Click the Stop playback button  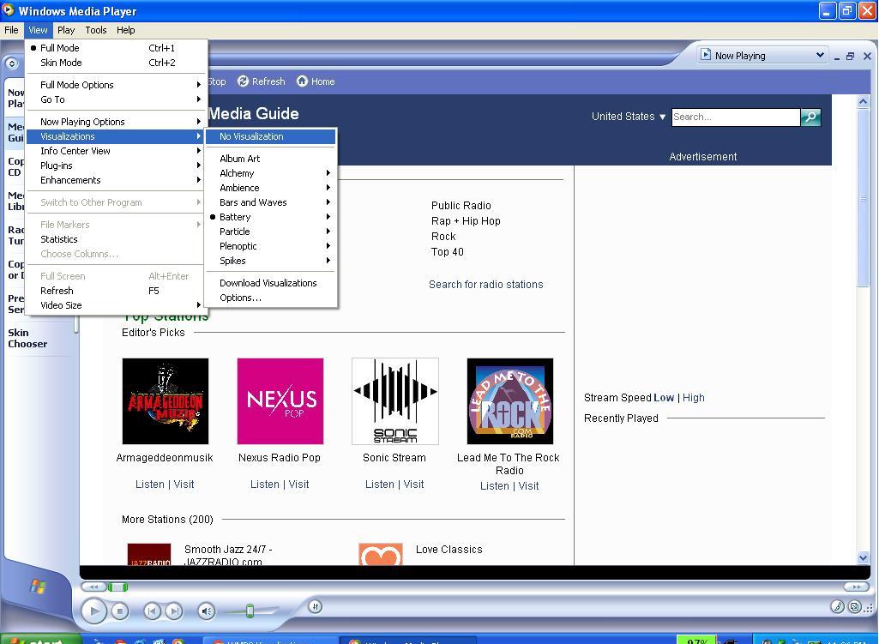119,611
